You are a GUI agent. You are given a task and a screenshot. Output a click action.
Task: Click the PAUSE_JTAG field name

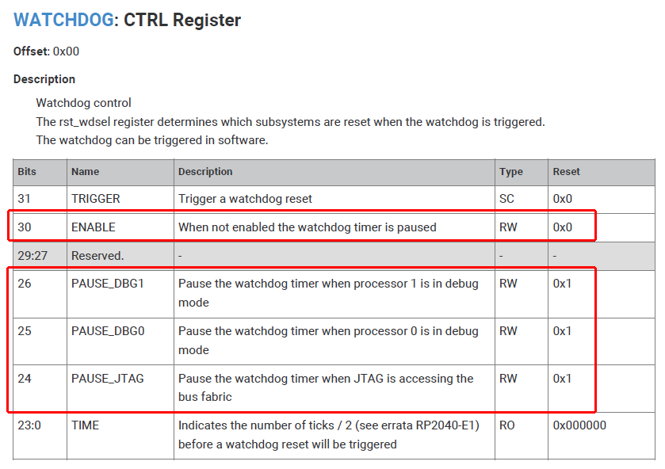click(107, 379)
